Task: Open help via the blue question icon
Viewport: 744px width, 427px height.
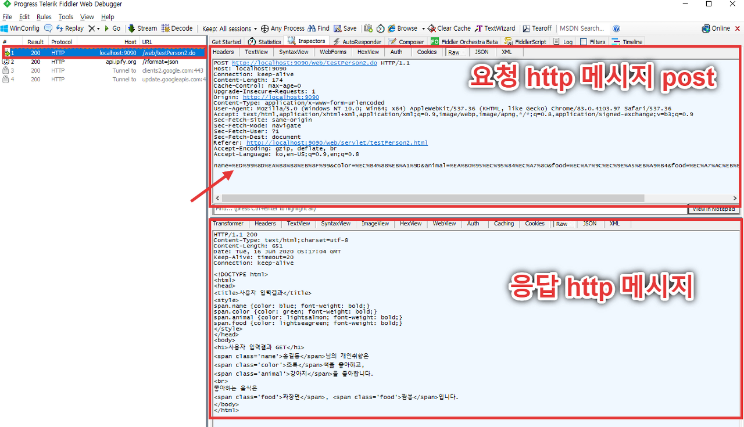Action: [616, 28]
